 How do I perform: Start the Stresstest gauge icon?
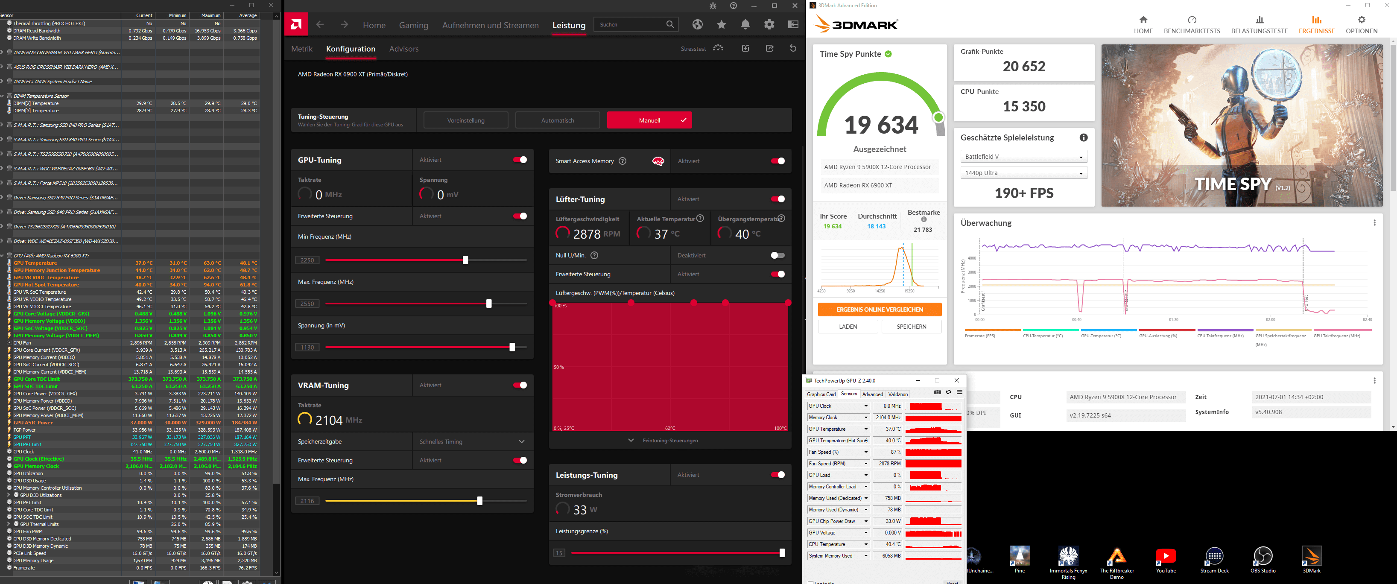coord(718,48)
